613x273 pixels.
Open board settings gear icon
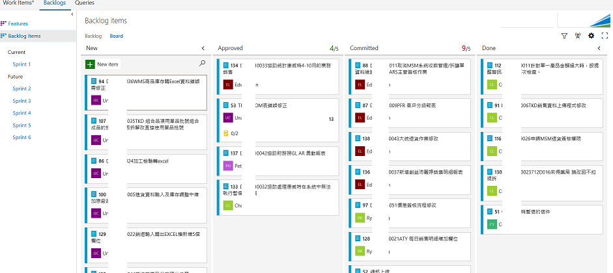click(592, 36)
